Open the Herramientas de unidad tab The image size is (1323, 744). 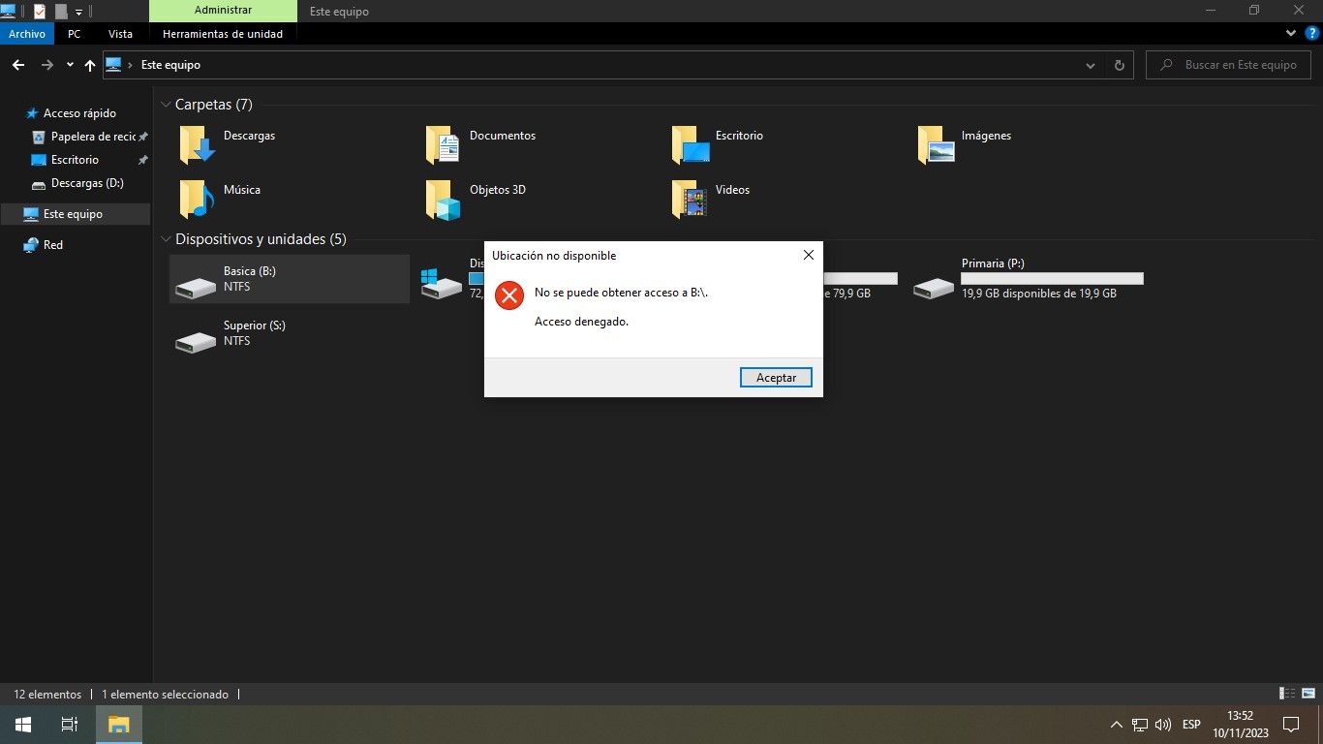point(223,34)
